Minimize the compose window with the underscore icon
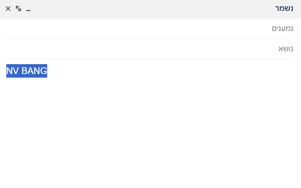 pyautogui.click(x=28, y=9)
